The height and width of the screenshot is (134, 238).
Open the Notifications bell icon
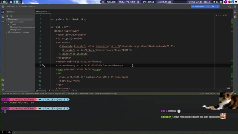[x=235, y=12]
